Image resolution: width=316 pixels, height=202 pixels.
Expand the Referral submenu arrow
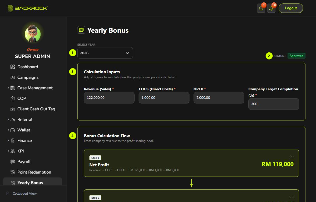pyautogui.click(x=8, y=120)
